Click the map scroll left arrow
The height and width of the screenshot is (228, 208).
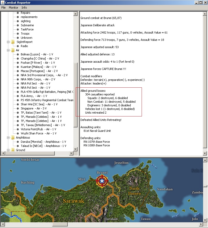pos(3,224)
